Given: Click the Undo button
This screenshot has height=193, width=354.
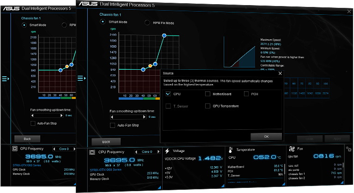Looking at the screenshot, I should [310, 139].
